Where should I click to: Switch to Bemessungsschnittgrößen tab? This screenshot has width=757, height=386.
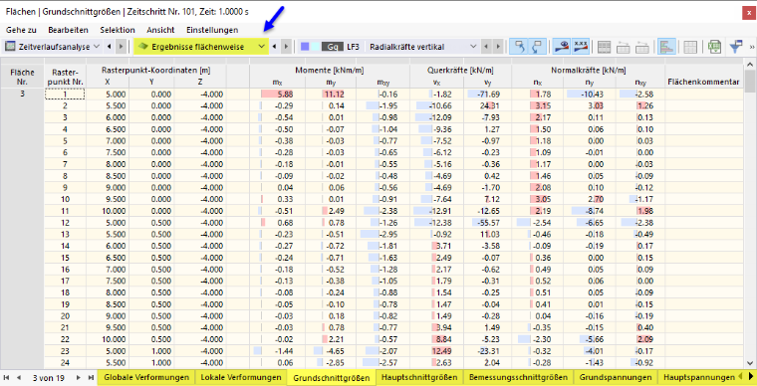519,377
